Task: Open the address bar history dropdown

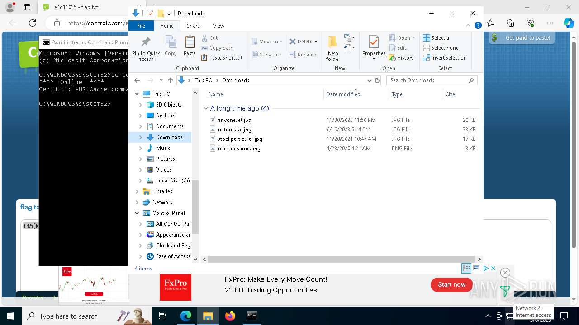Action: pos(369,80)
